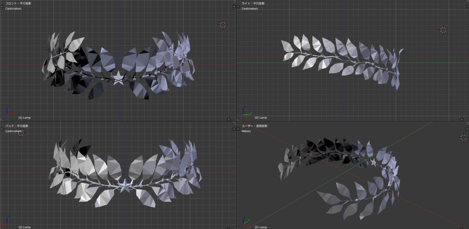Click 'Centimeters' unit text in the Right view
469x229 pixels.
pyautogui.click(x=250, y=9)
